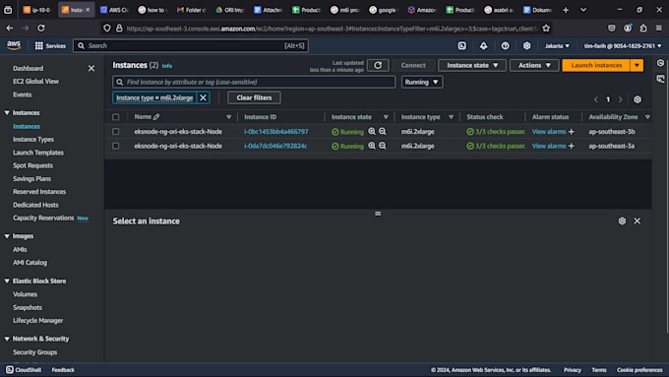Launch CloudShell from the top bar icon
Screen dimensions: 669x377
tap(462, 45)
